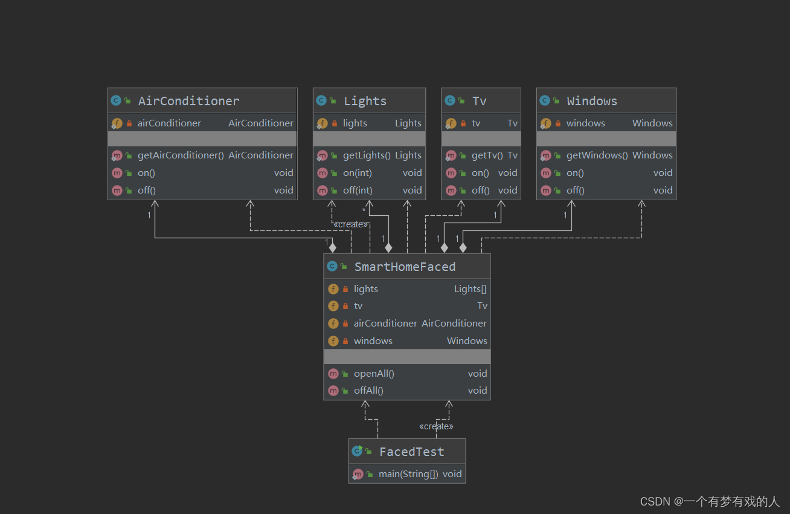Select the SmartHomeFaced class title
The height and width of the screenshot is (514, 790).
(405, 267)
